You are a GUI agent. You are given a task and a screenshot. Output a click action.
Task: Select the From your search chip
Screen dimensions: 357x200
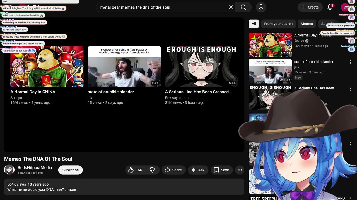click(278, 24)
